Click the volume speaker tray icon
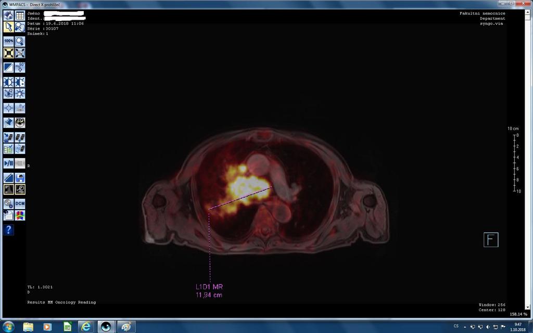533x333 pixels. [x=488, y=327]
